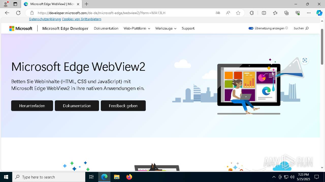Open the Split screen icon
The width and height of the screenshot is (325, 182).
pos(264,13)
